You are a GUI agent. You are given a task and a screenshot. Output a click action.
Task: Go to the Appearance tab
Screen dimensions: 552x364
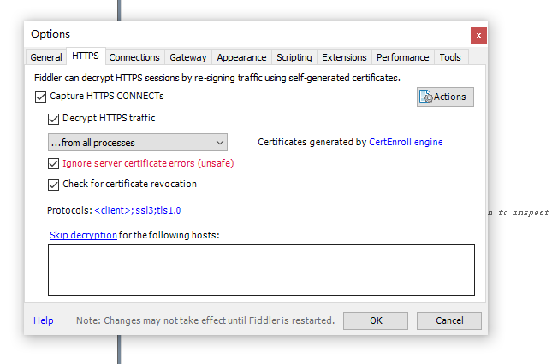(241, 57)
